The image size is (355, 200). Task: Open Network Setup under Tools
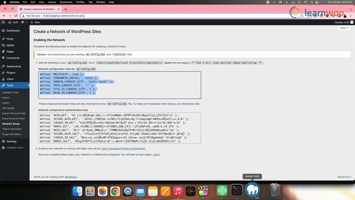tap(11, 124)
